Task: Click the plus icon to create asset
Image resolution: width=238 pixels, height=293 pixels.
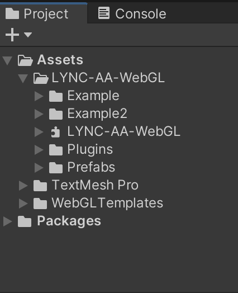Action: coord(12,35)
